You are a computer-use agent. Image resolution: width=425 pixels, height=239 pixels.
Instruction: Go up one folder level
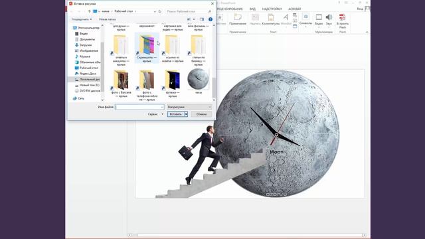(89, 11)
